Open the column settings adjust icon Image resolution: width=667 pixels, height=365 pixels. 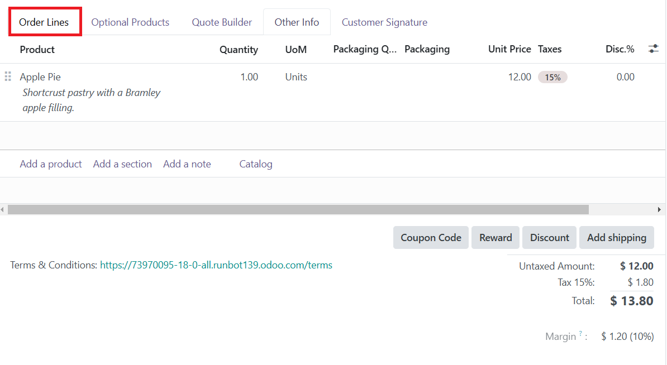(654, 49)
